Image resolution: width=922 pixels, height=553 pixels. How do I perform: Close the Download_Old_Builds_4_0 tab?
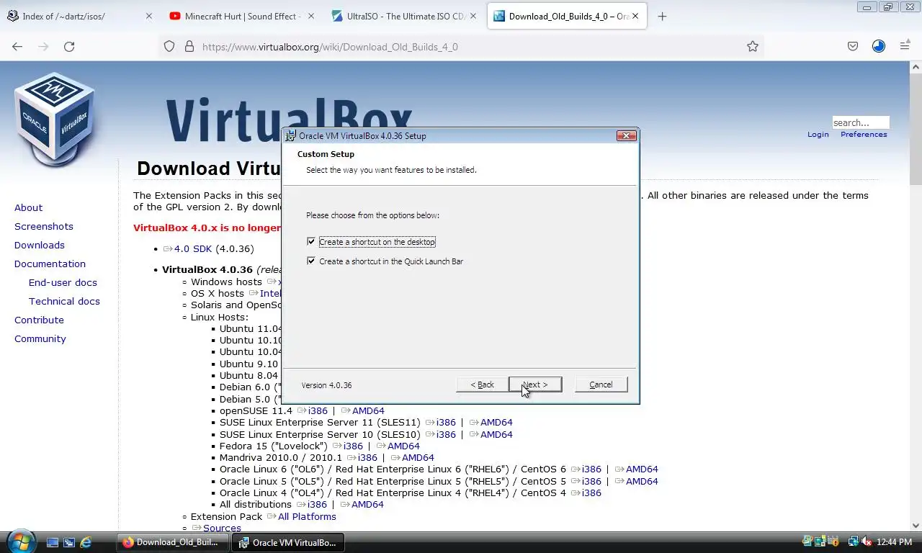[635, 16]
